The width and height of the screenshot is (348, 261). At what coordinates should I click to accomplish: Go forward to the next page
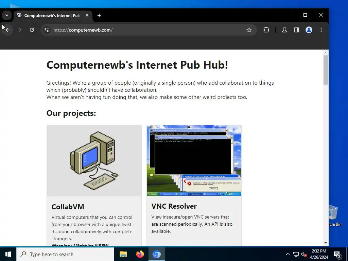[x=20, y=30]
